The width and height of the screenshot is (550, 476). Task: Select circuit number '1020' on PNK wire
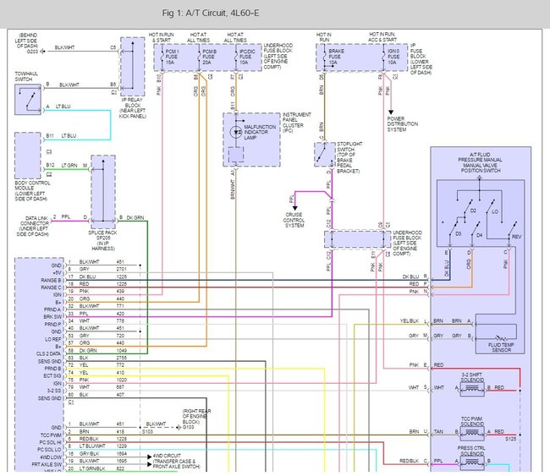(121, 380)
